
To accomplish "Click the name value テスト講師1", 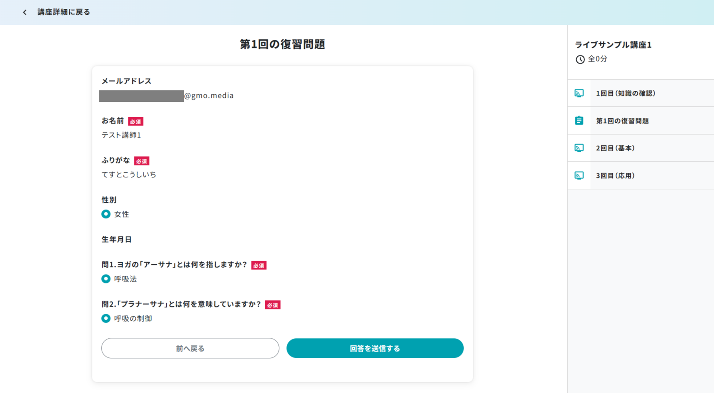I will pyautogui.click(x=121, y=135).
